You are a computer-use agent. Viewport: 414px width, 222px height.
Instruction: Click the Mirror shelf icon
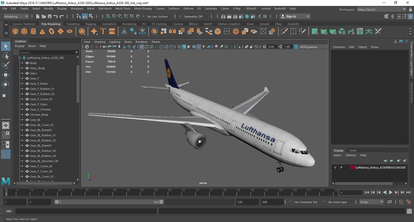coord(172,31)
